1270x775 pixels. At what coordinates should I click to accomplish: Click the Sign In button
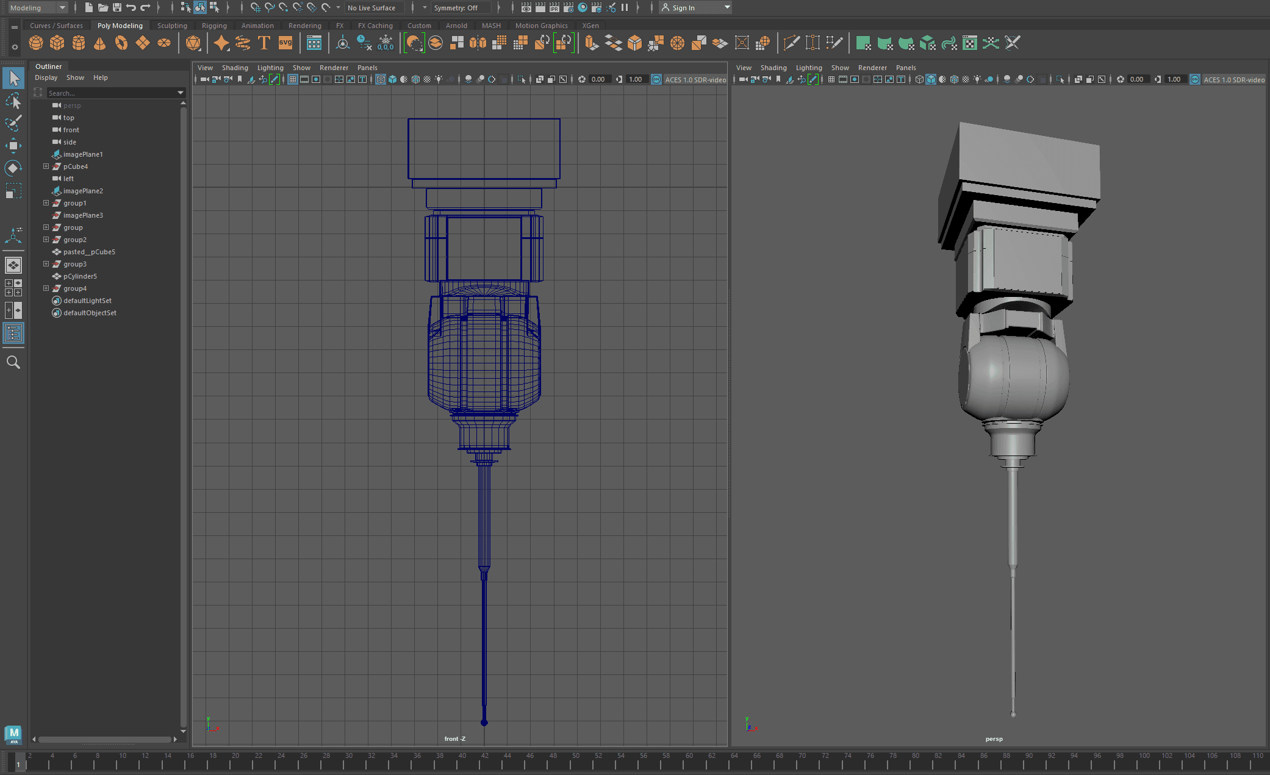coord(683,8)
